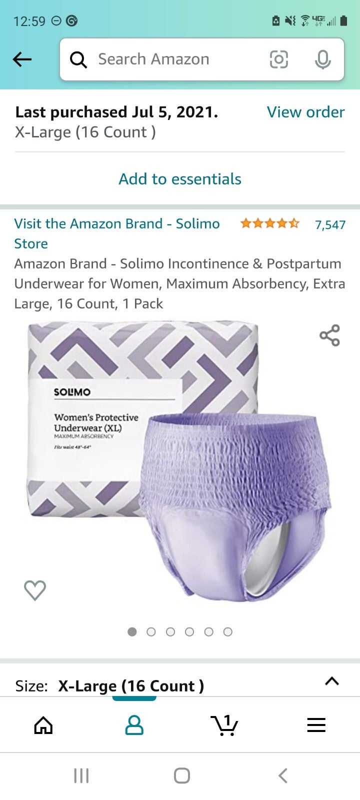Tap Add to essentials
The height and width of the screenshot is (800, 360).
pos(180,179)
